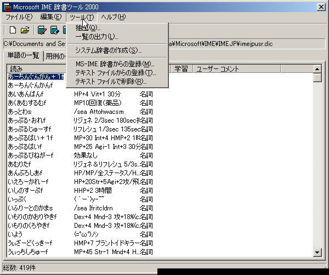Choose 抽出(Q)... from the tools menu

(117, 27)
